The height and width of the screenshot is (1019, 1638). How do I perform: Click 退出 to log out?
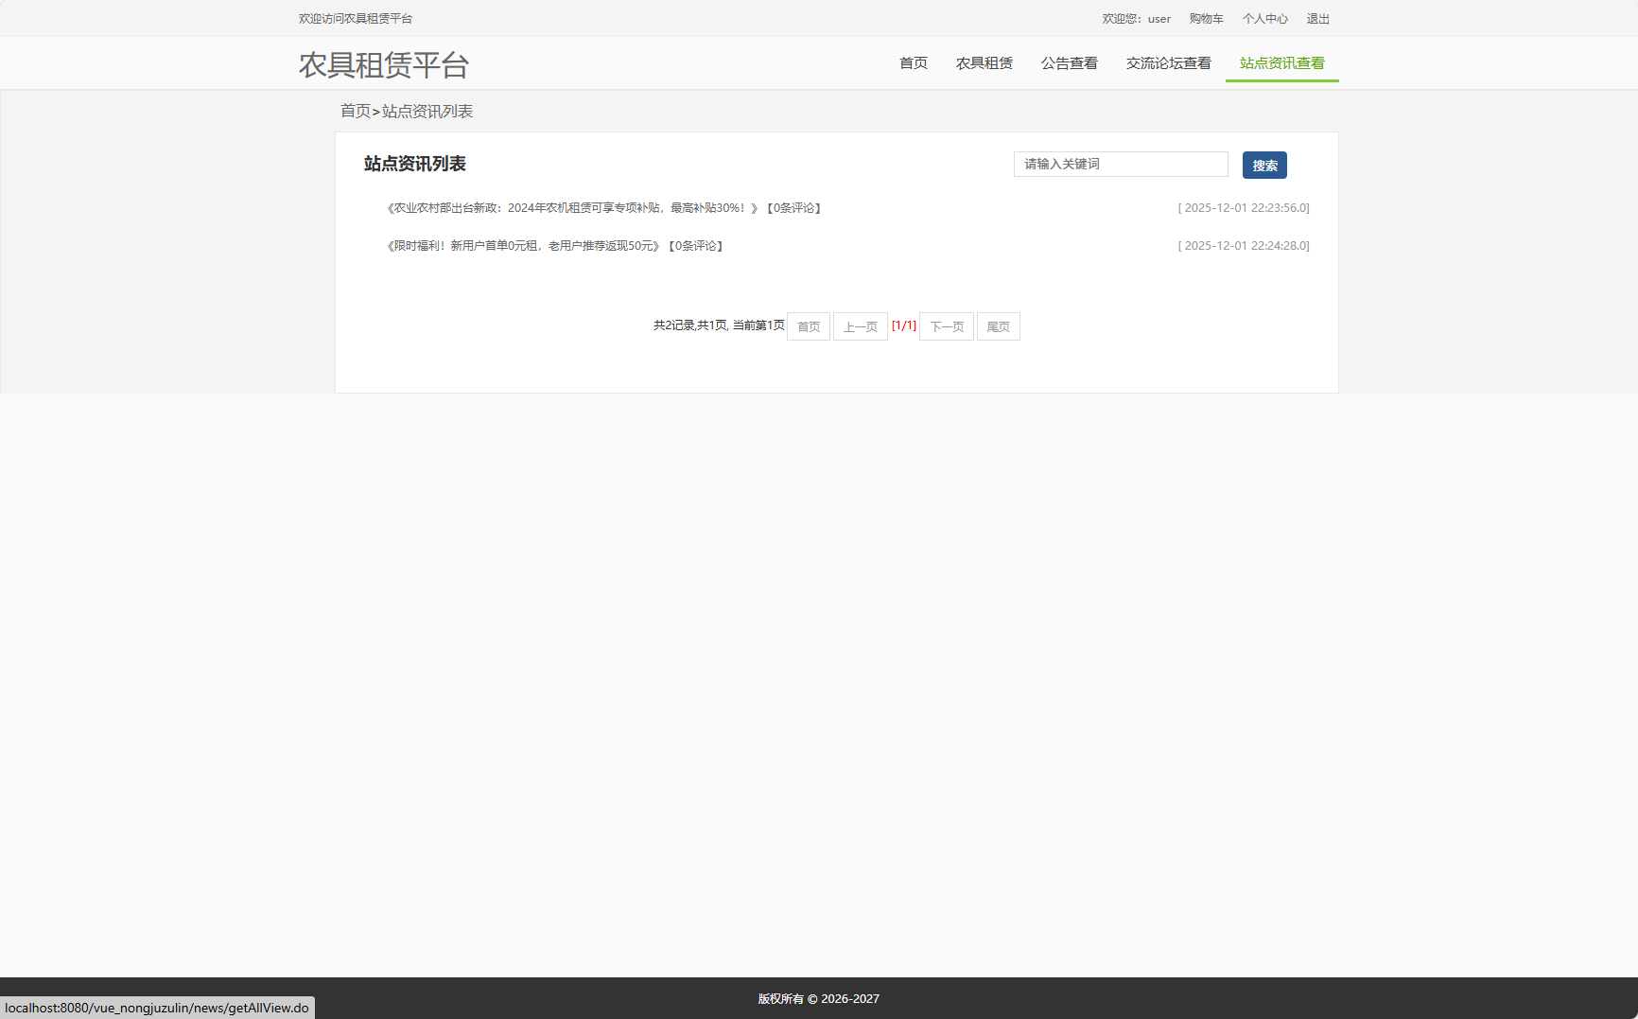click(1317, 18)
